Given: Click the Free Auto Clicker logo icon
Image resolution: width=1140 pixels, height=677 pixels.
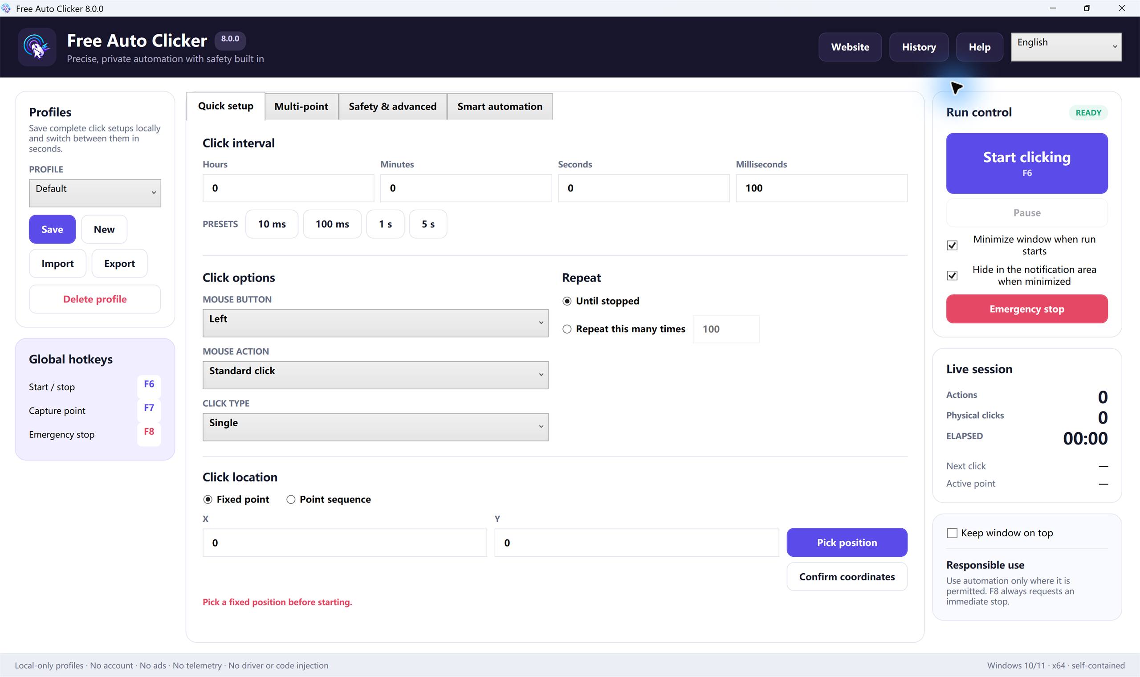Looking at the screenshot, I should (x=37, y=47).
